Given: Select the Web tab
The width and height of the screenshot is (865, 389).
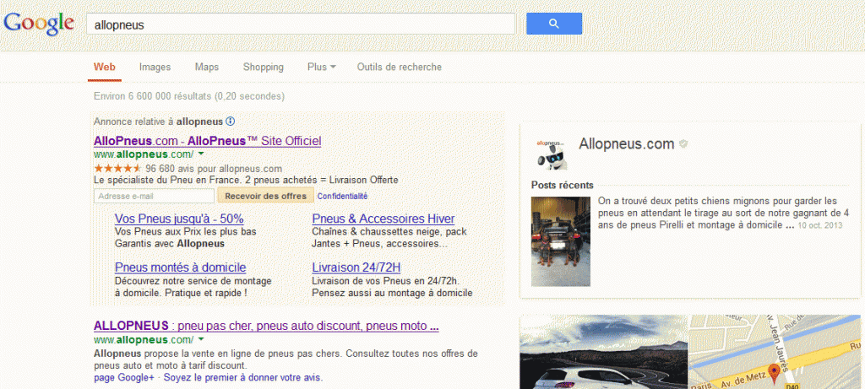Looking at the screenshot, I should pyautogui.click(x=104, y=68).
